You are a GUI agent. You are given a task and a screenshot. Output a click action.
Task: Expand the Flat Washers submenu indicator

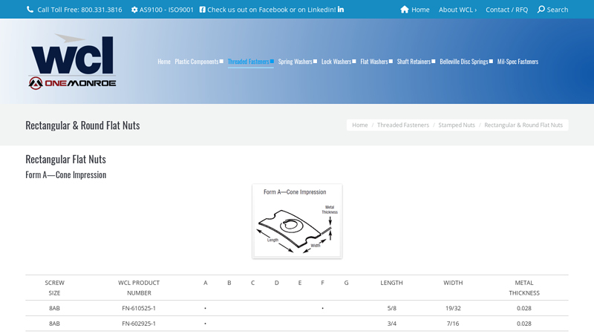(x=391, y=62)
